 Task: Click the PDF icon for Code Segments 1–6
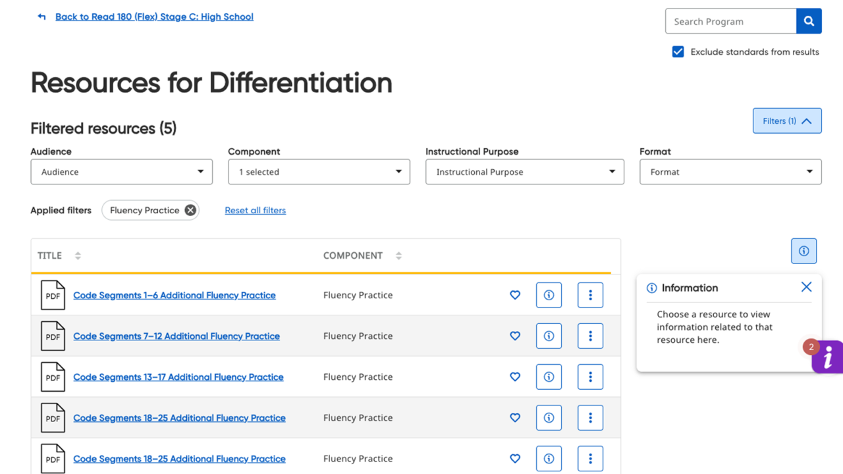tap(53, 295)
